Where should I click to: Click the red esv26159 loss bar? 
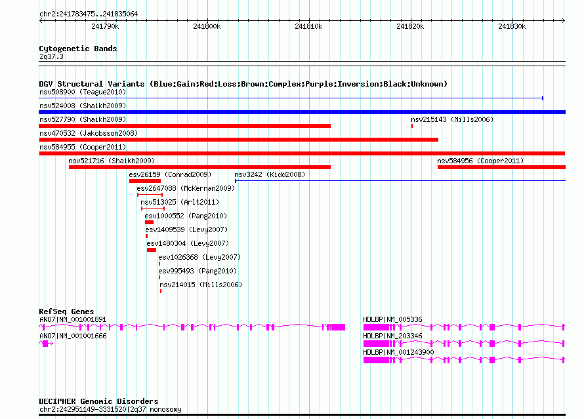coord(145,181)
